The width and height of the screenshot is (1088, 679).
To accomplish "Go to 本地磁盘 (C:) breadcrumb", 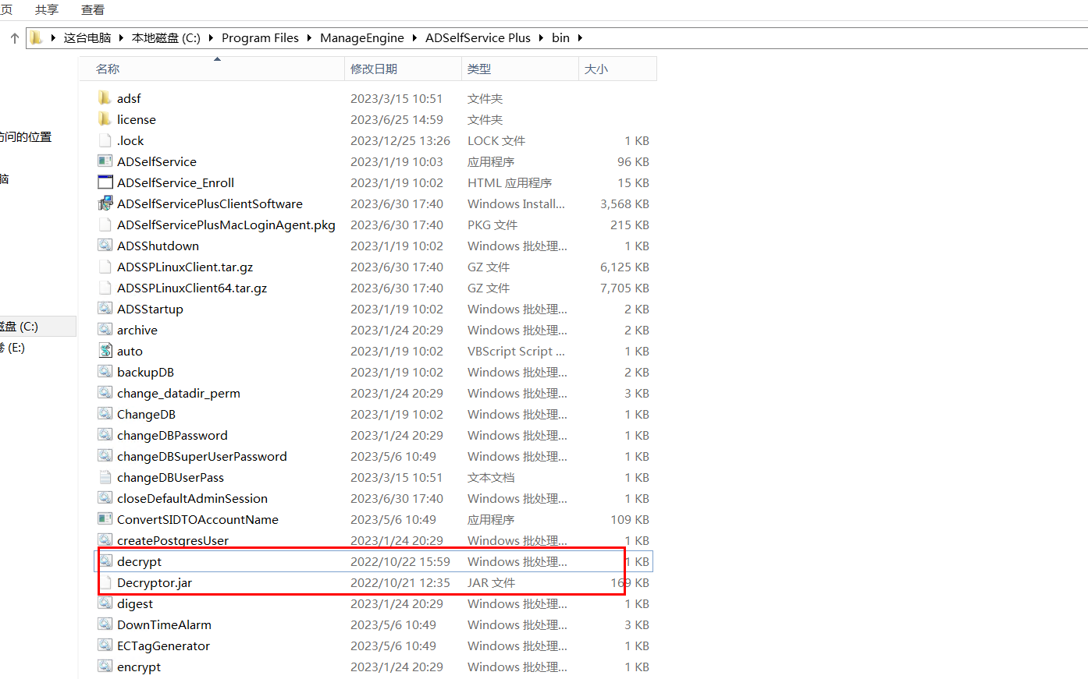I will pos(165,37).
